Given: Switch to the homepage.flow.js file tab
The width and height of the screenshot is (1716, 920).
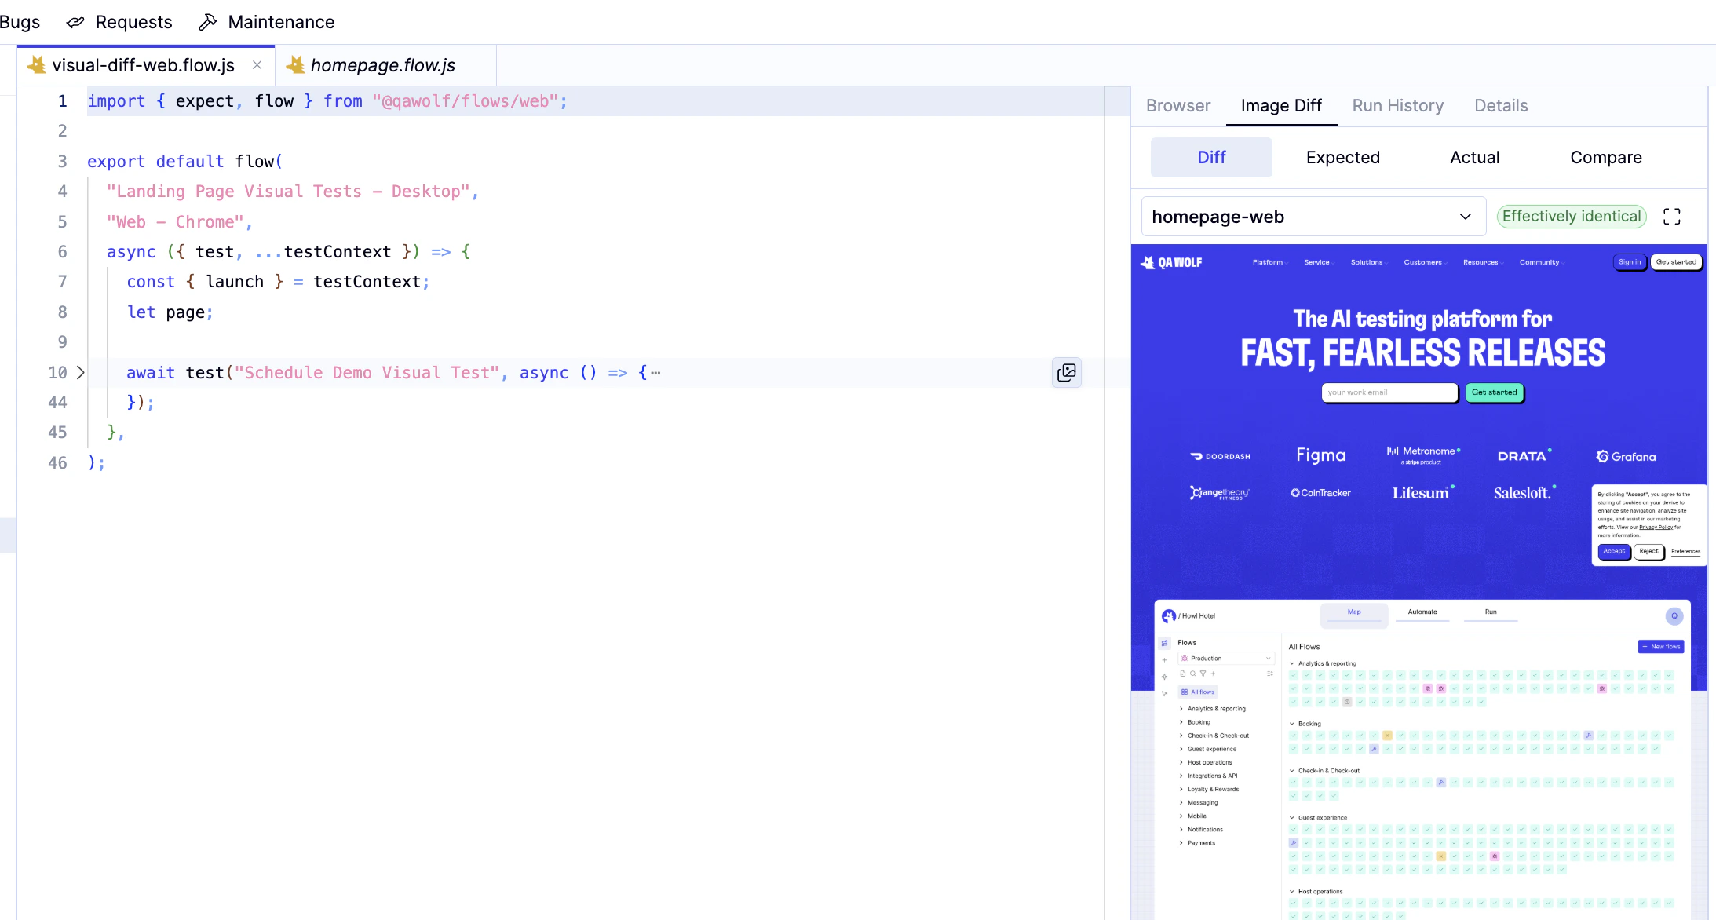Looking at the screenshot, I should click(x=383, y=65).
